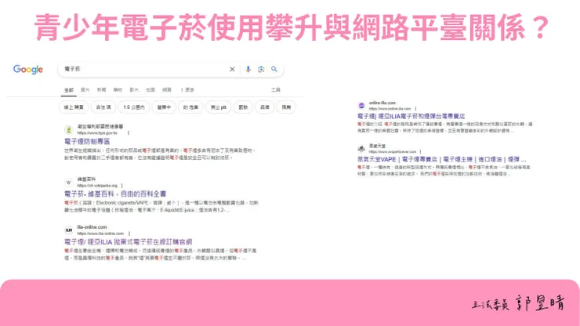Image resolution: width=580 pixels, height=326 pixels.
Task: Select the 品牌 filter chip
Action: point(264,107)
